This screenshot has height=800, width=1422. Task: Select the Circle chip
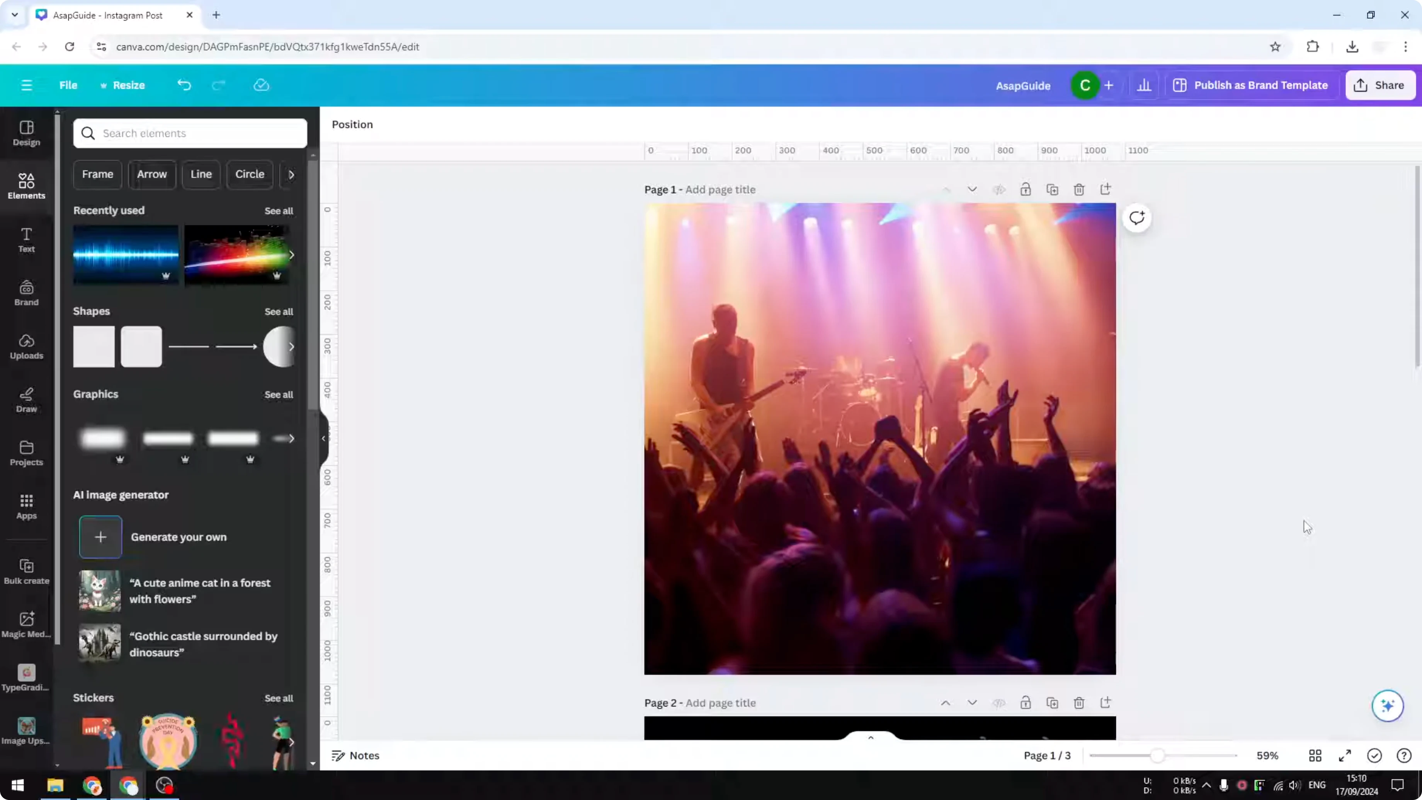click(x=250, y=174)
